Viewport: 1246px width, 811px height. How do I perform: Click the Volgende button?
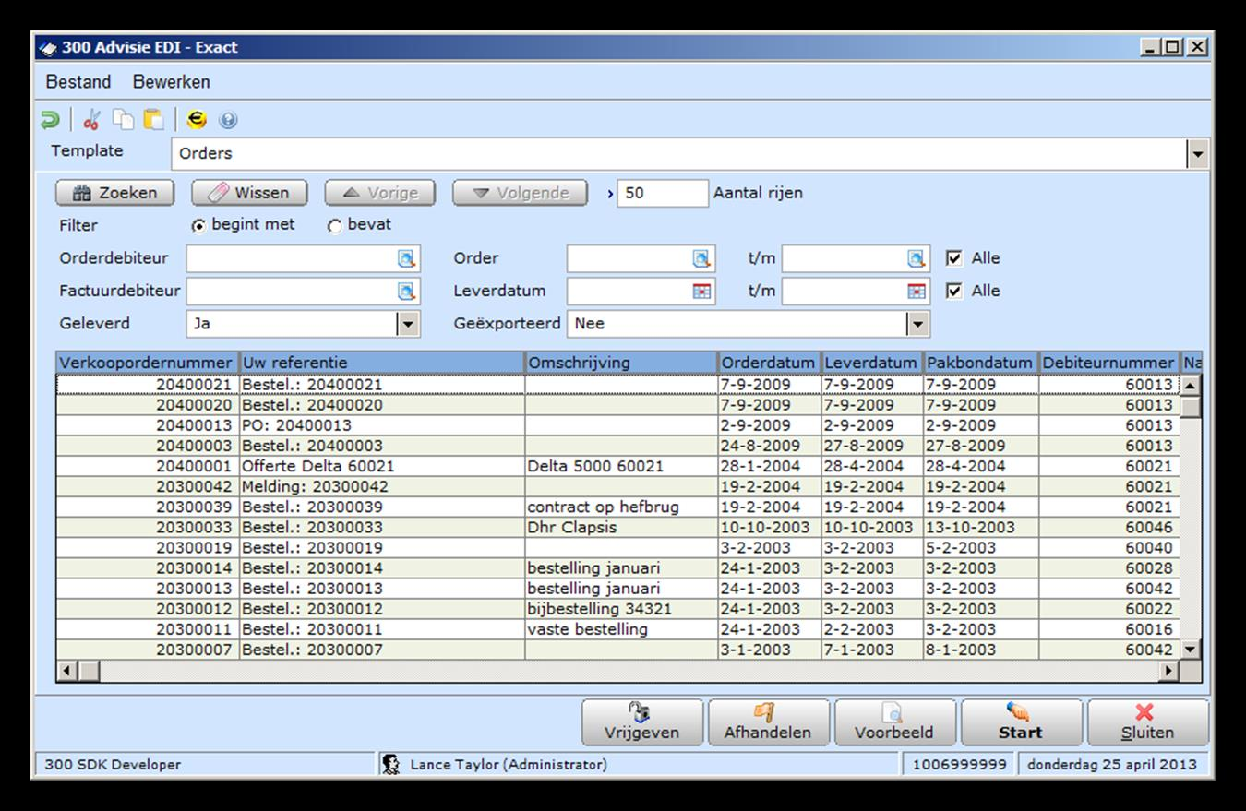pyautogui.click(x=521, y=193)
